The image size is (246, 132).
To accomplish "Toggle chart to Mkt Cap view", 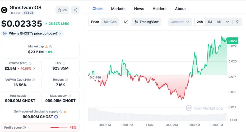I will tap(110, 22).
